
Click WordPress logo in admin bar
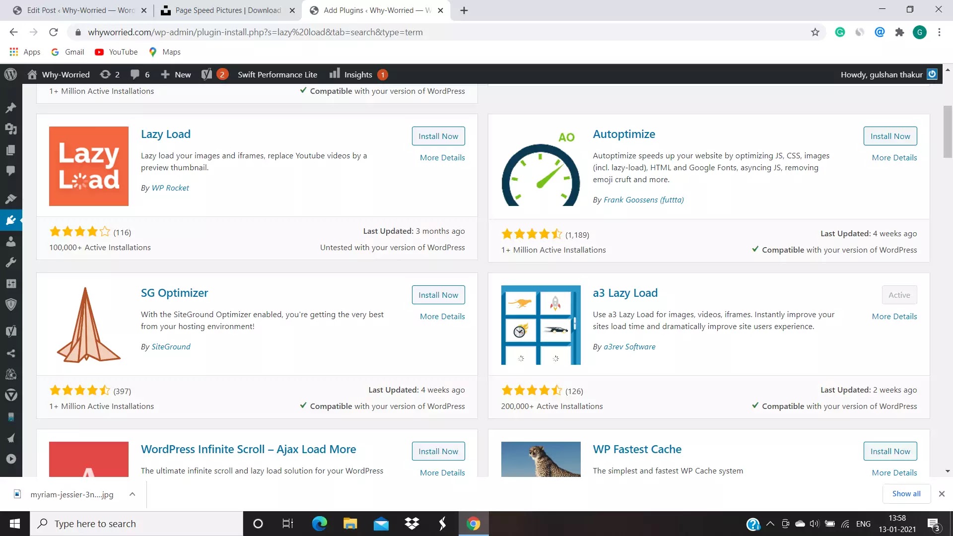tap(10, 74)
